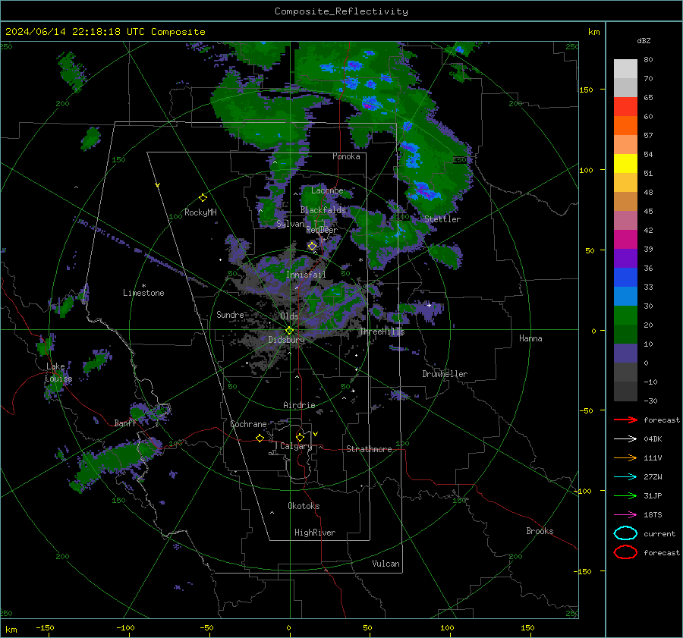Image resolution: width=683 pixels, height=638 pixels.
Task: Pick the magenta swatch in dBZ scale
Action: tap(625, 239)
